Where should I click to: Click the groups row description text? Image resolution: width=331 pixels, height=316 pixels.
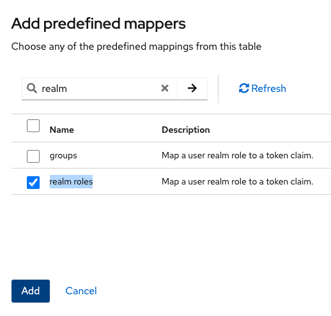238,156
